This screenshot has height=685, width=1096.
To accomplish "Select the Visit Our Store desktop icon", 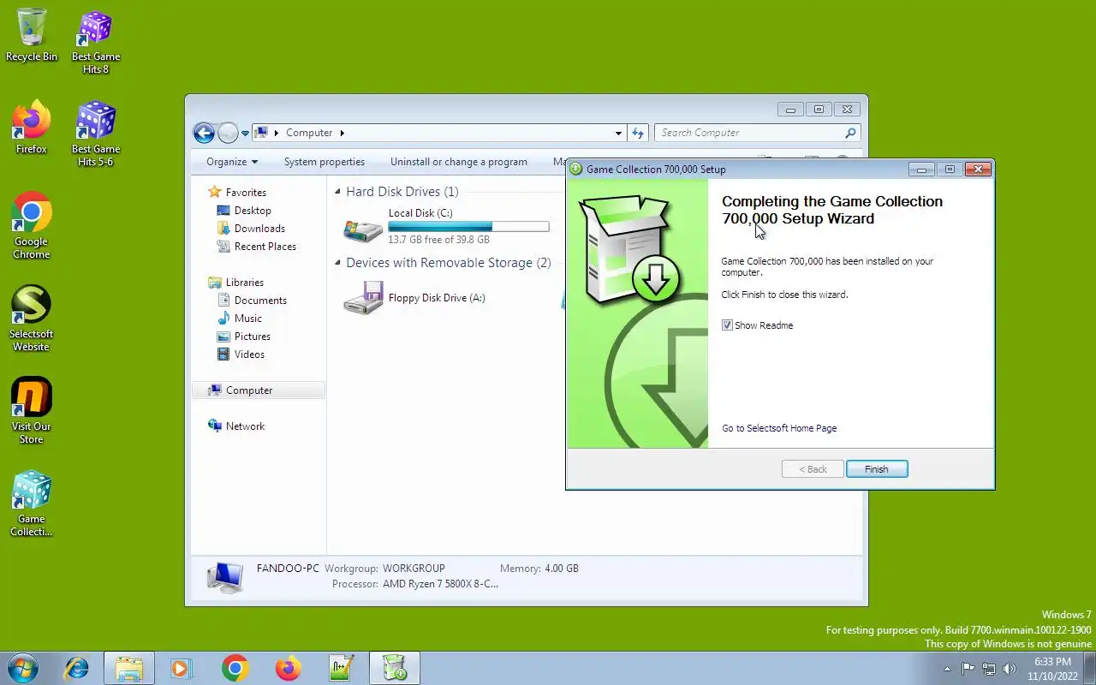I will point(32,412).
